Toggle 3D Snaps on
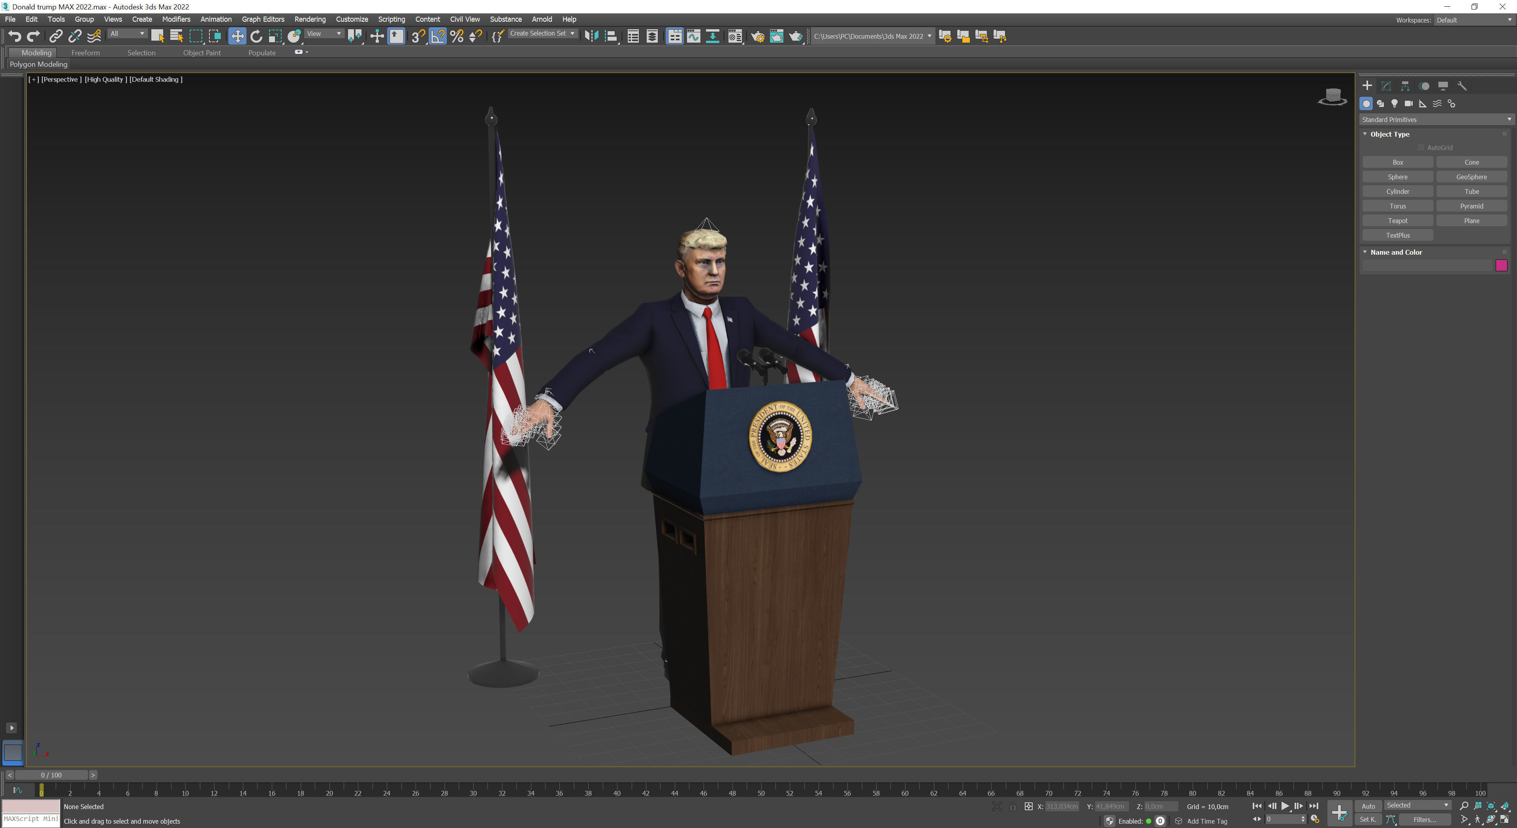The image size is (1517, 828). (x=418, y=36)
